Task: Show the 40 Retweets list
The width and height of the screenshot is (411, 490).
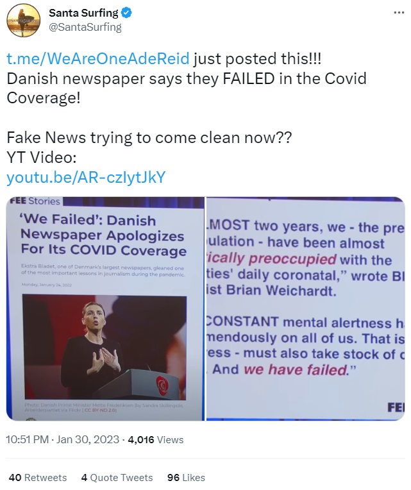Action: [x=38, y=478]
